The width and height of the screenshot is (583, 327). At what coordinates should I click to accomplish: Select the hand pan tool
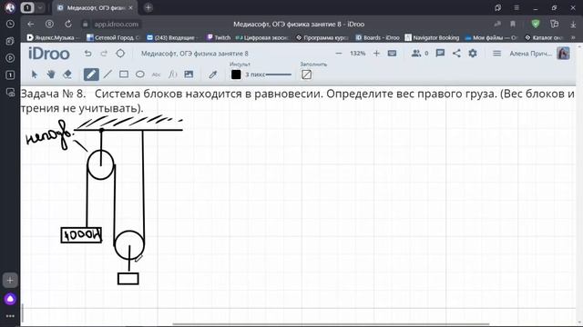51,74
